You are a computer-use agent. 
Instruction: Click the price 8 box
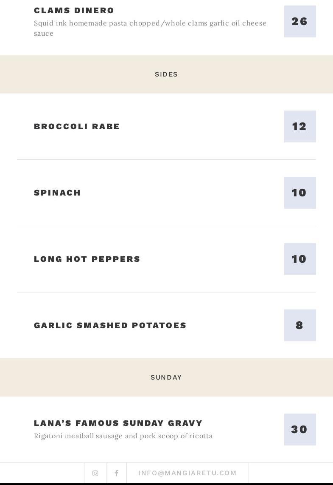300,326
